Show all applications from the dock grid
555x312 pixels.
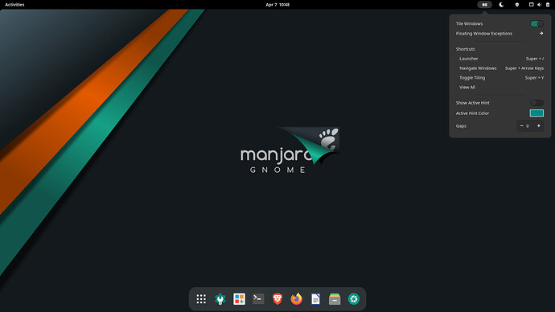click(x=201, y=299)
